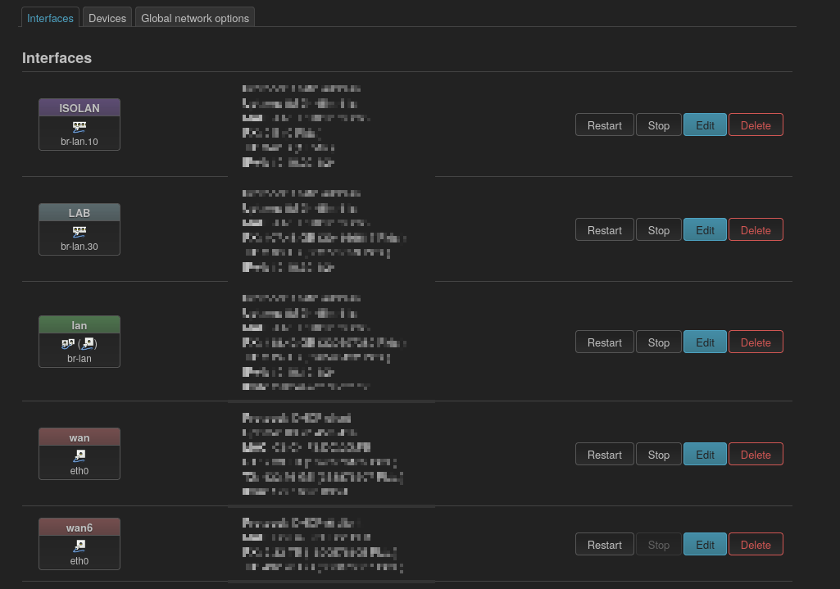Select the Interfaces tab

click(x=49, y=17)
